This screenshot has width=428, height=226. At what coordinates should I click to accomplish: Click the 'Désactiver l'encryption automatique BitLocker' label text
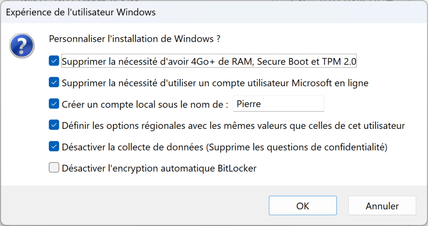pyautogui.click(x=159, y=168)
